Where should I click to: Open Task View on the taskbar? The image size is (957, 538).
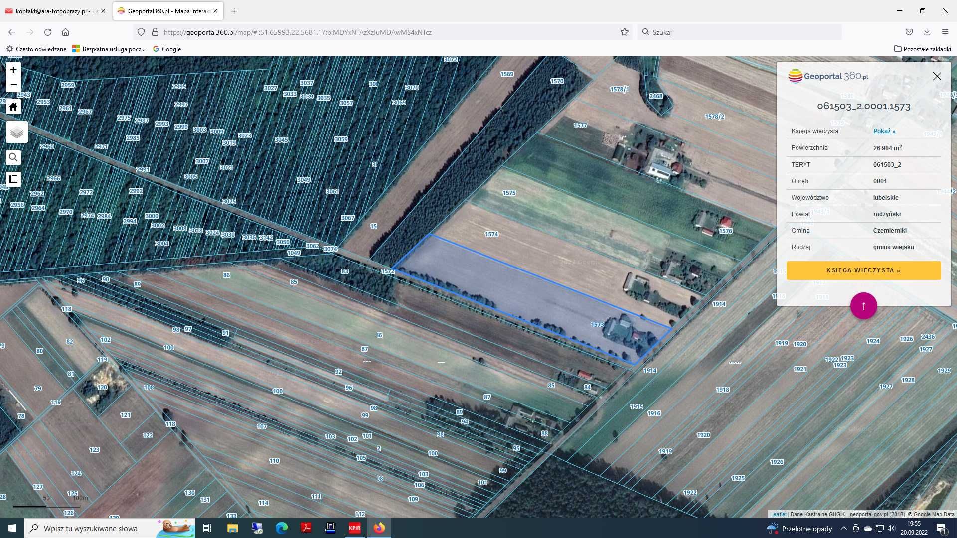coord(207,528)
